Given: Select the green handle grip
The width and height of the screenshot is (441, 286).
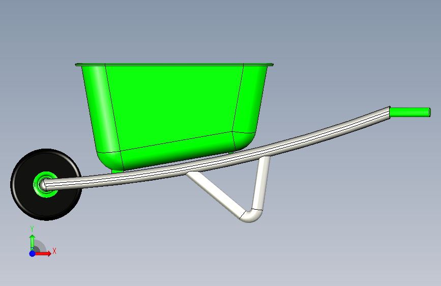Looking at the screenshot, I should click(x=410, y=112).
